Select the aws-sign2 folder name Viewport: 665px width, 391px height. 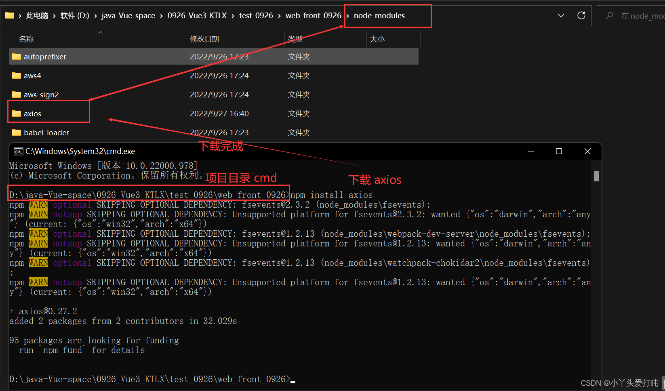click(x=41, y=95)
